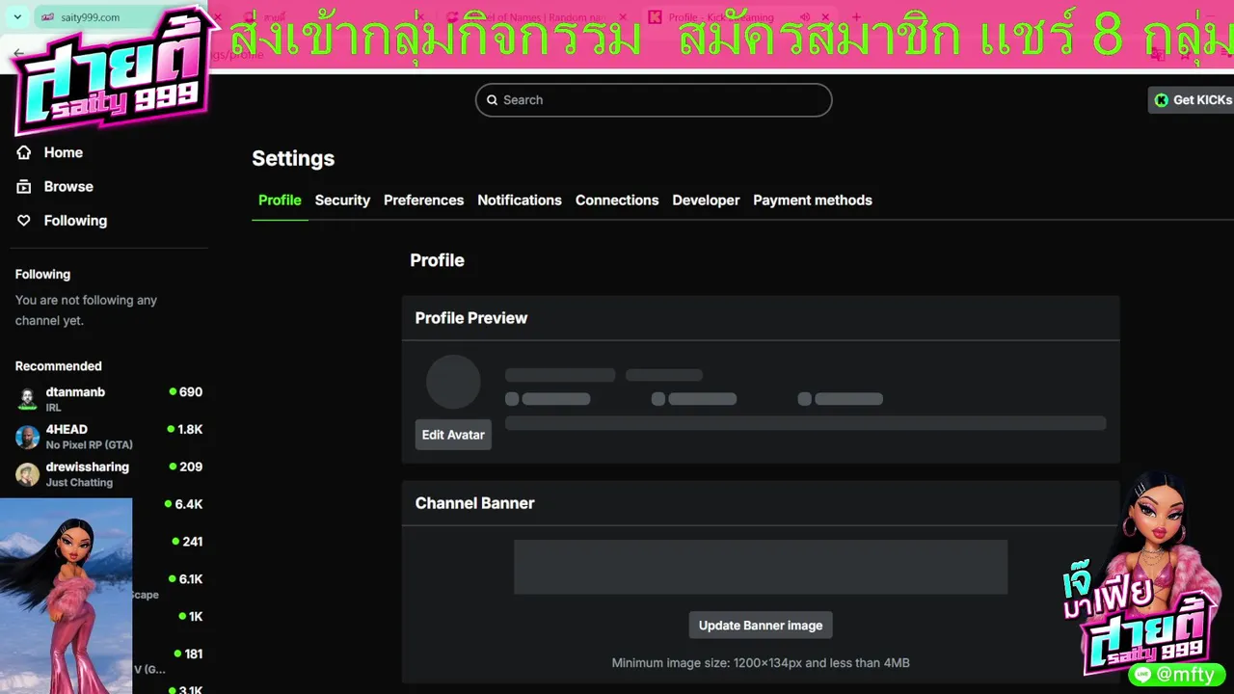Click the Get KICKs button

click(x=1192, y=100)
